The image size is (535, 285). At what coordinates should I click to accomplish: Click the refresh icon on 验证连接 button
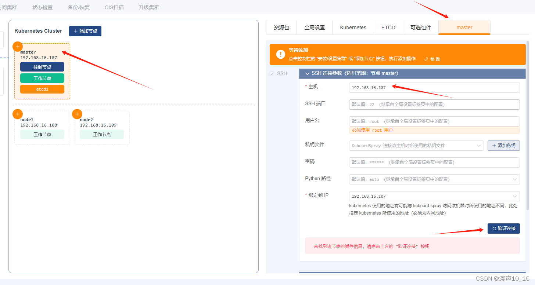pyautogui.click(x=494, y=229)
